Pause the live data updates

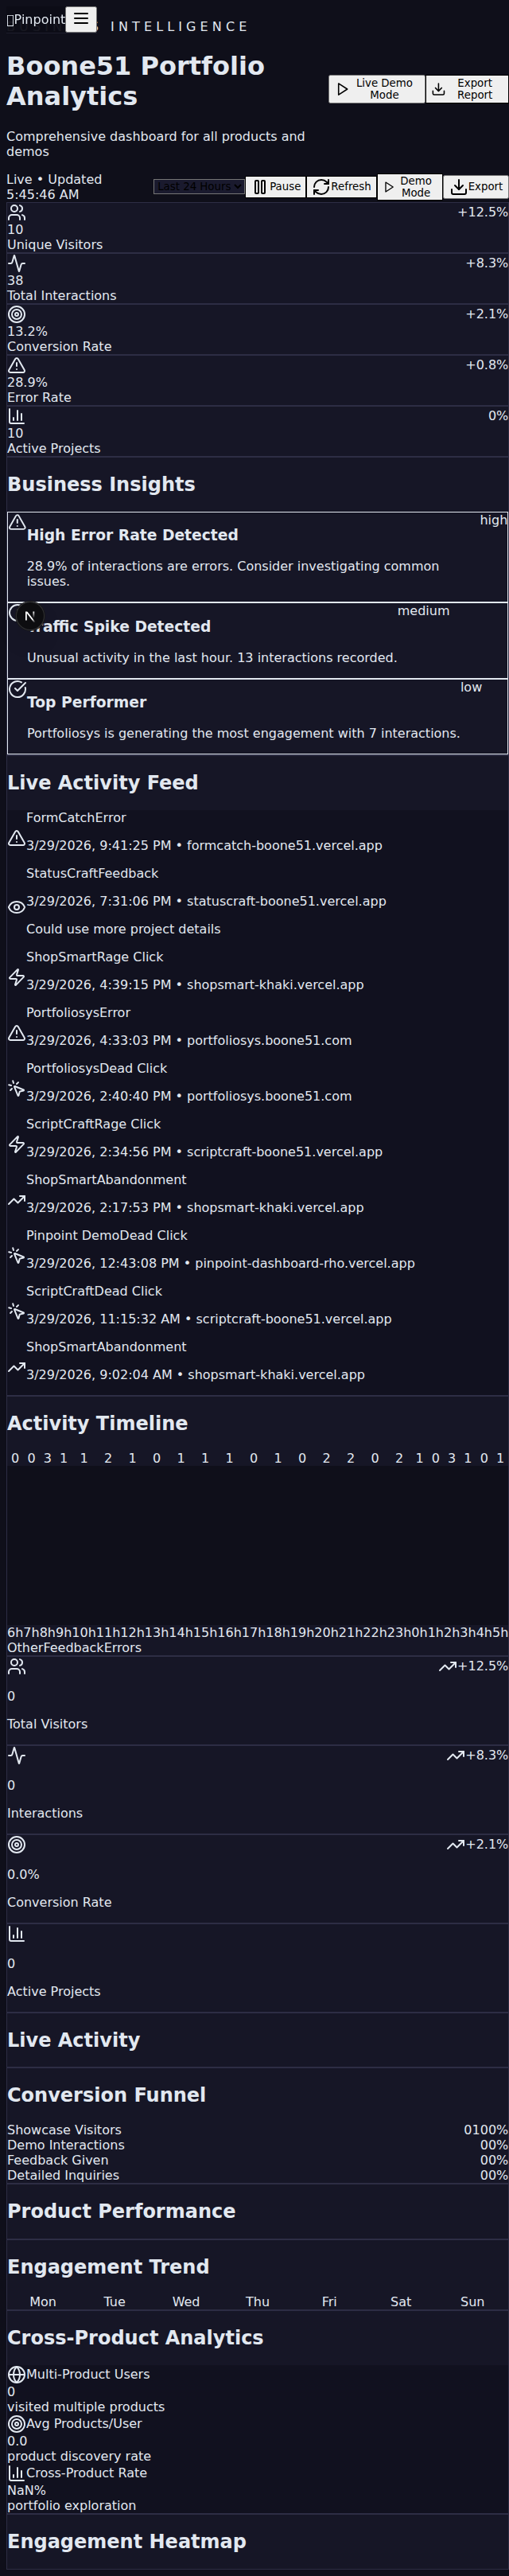click(x=275, y=186)
